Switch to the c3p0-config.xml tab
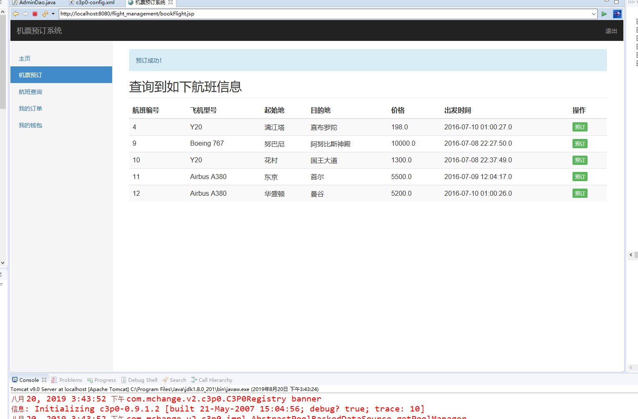The image size is (638, 419). pos(95,3)
